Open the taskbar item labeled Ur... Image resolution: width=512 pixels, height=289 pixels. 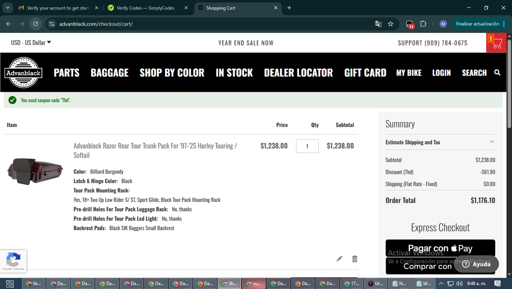click(x=376, y=284)
